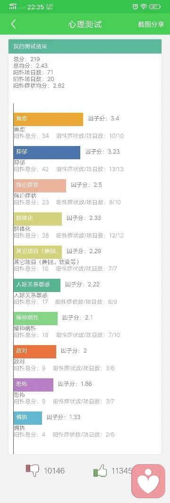Select the blue 抑郁 bar
Screen dimensions: 170x503
click(x=47, y=152)
